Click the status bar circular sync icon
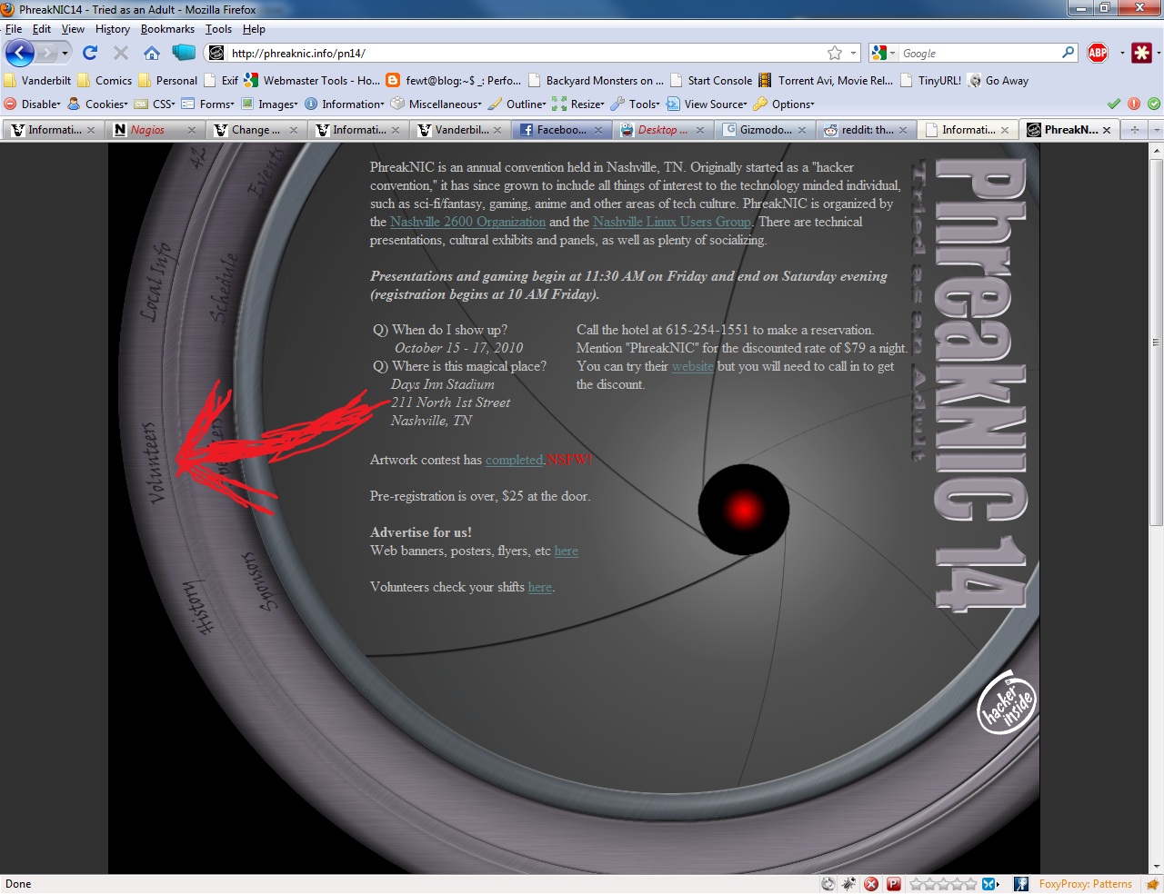 point(828,884)
